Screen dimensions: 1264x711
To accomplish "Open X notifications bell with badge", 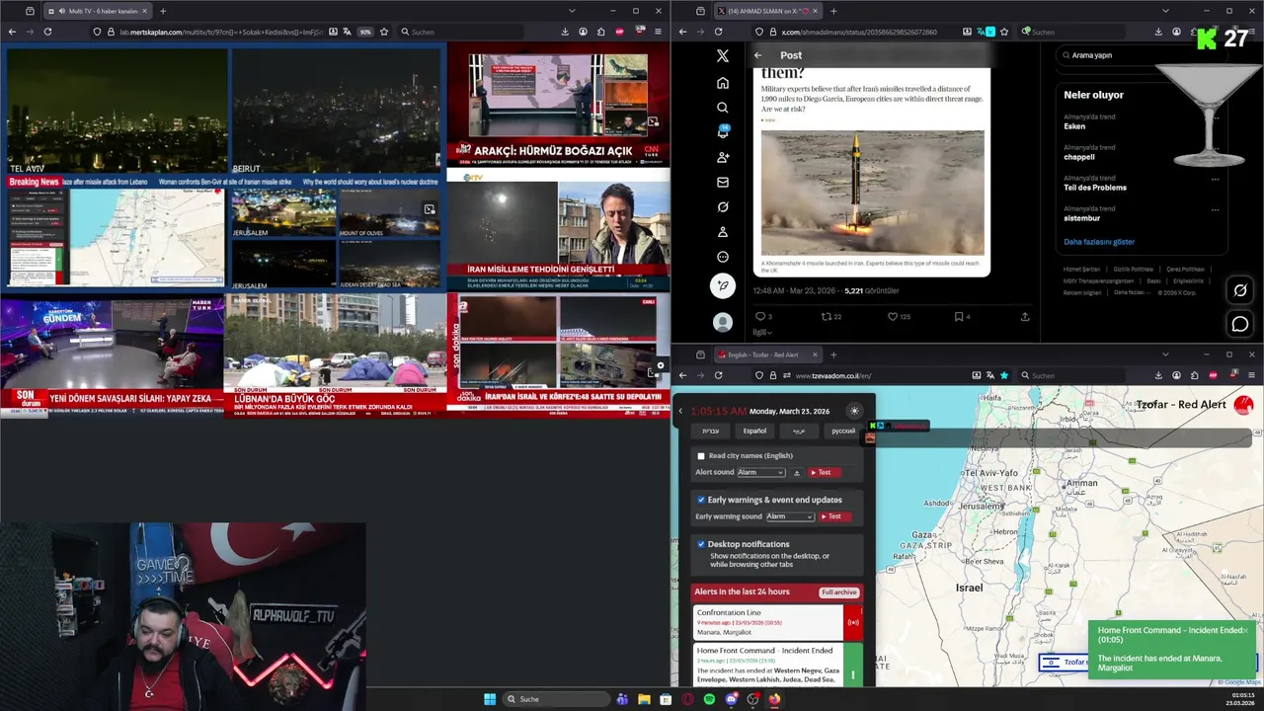I will click(x=723, y=132).
